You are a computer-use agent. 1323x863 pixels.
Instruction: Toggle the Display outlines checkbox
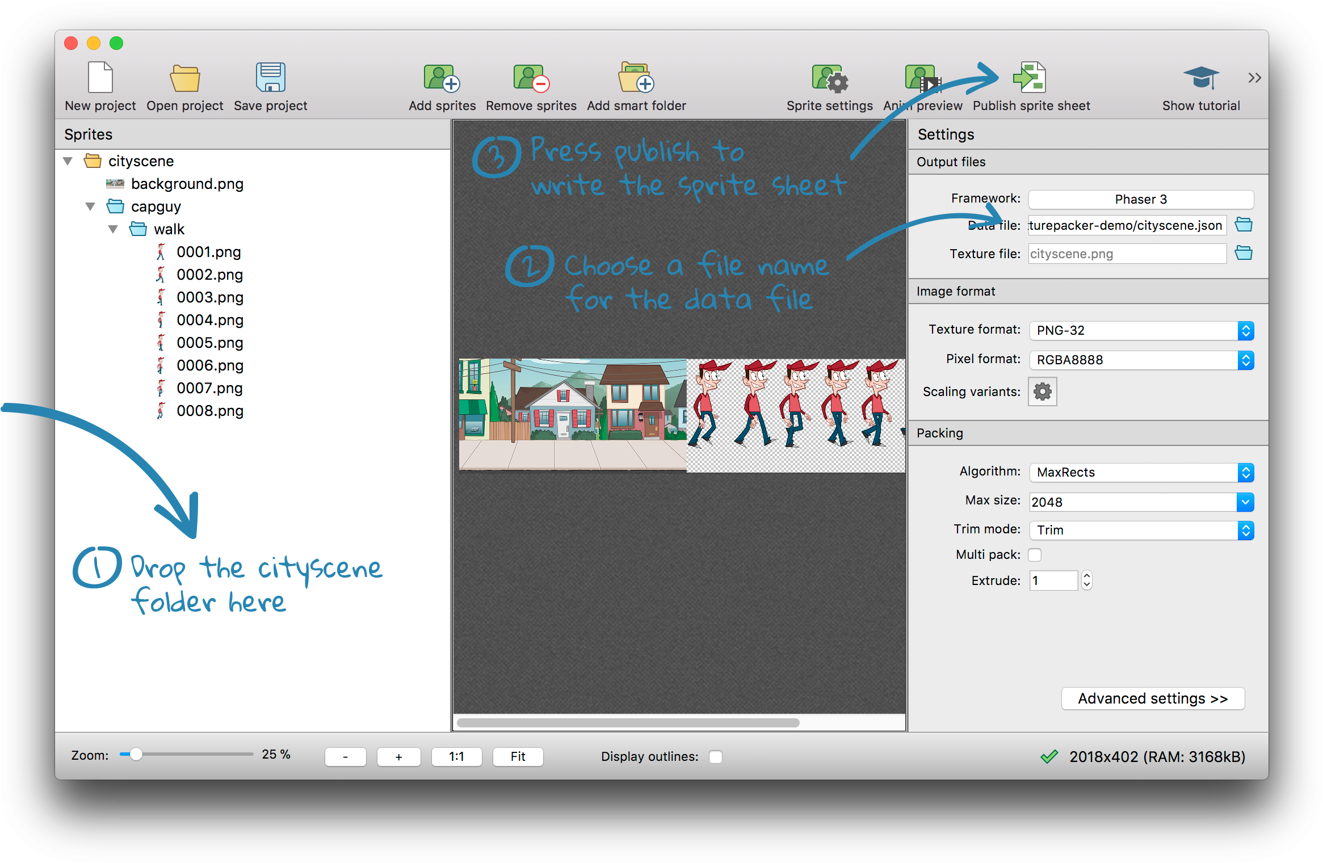pyautogui.click(x=716, y=757)
